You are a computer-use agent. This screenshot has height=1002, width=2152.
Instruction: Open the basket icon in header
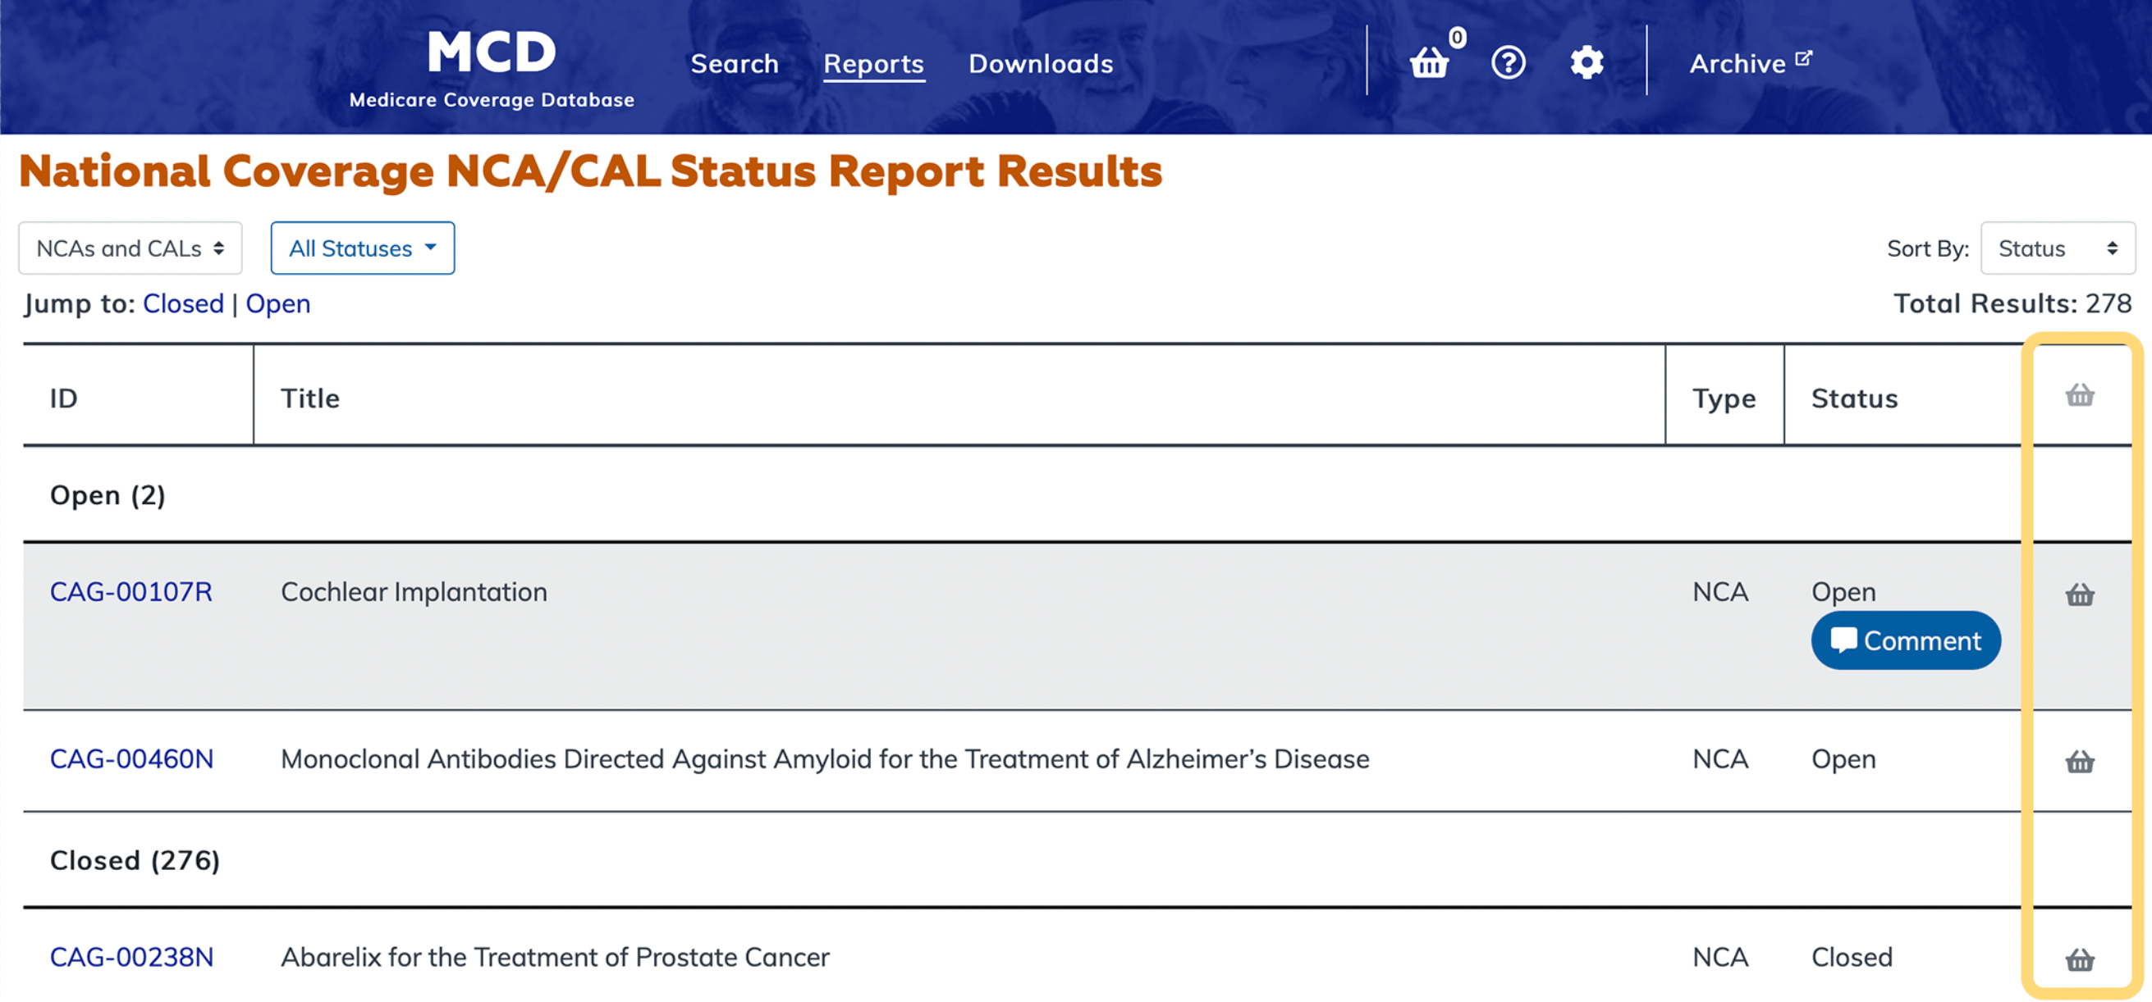[x=1430, y=62]
